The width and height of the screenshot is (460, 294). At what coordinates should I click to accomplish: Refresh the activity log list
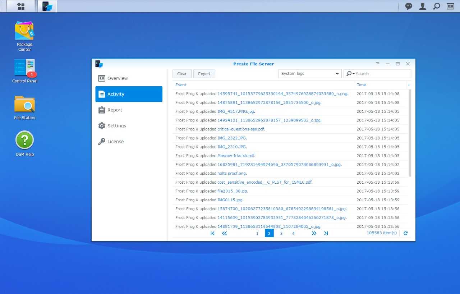click(x=406, y=233)
